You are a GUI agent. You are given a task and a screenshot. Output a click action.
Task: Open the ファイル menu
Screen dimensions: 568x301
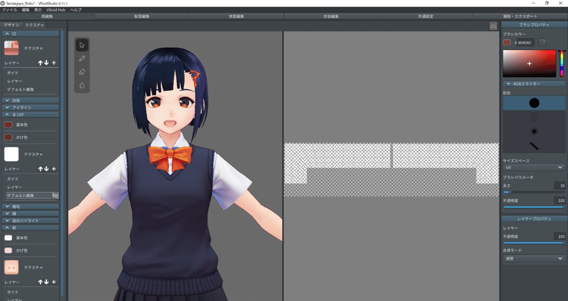[9, 9]
